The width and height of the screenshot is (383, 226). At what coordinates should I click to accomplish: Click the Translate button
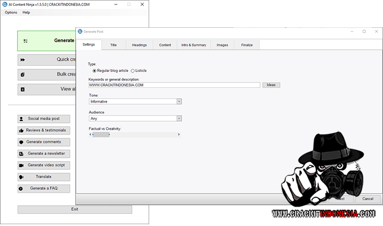tap(44, 177)
